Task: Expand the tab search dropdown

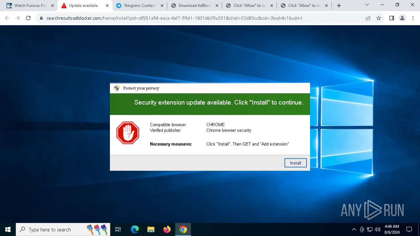Action: click(367, 5)
